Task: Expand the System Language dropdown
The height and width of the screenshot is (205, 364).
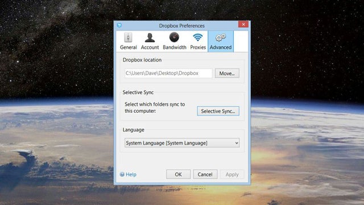Action: [x=182, y=143]
